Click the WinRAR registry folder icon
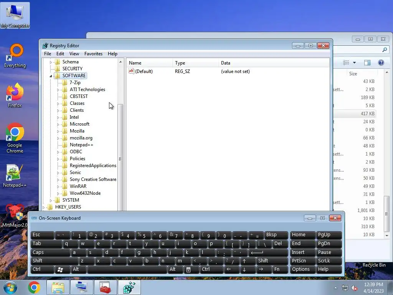 [x=64, y=186]
